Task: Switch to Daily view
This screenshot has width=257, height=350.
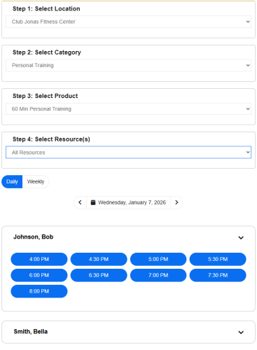Action: pos(12,181)
